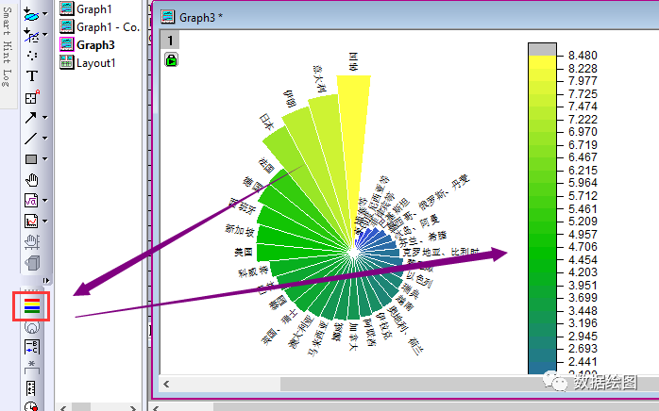Screen dimensions: 659x411
Task: Click Project Explorer scrollbar right arrow
Action: pyautogui.click(x=133, y=407)
